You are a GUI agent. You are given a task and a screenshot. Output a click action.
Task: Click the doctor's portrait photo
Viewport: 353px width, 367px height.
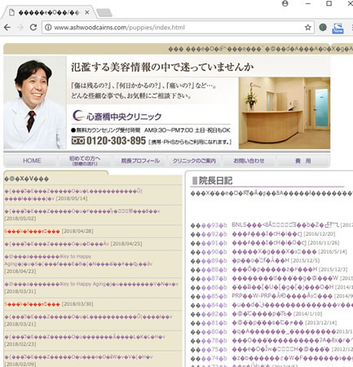click(35, 103)
